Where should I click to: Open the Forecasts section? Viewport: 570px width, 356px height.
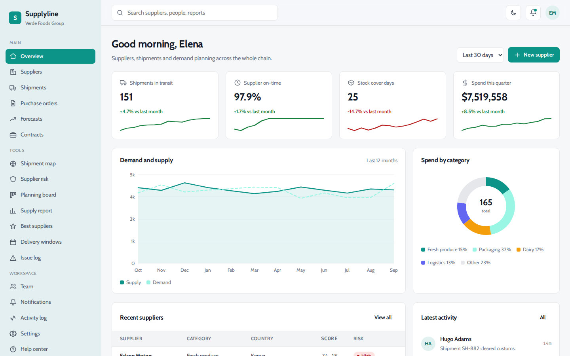click(x=50, y=119)
